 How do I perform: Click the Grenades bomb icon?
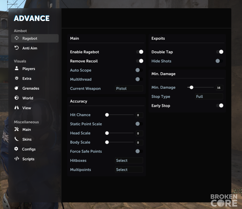click(x=16, y=88)
